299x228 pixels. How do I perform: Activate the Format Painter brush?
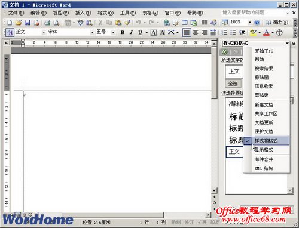point(127,23)
